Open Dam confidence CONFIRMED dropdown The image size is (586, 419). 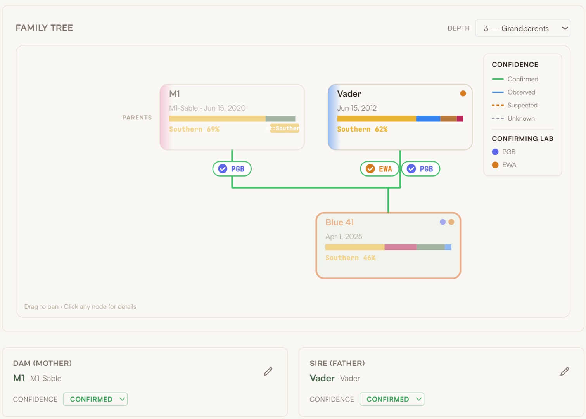95,399
